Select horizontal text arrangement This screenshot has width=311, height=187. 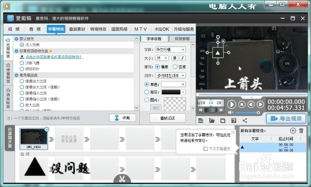click(157, 67)
